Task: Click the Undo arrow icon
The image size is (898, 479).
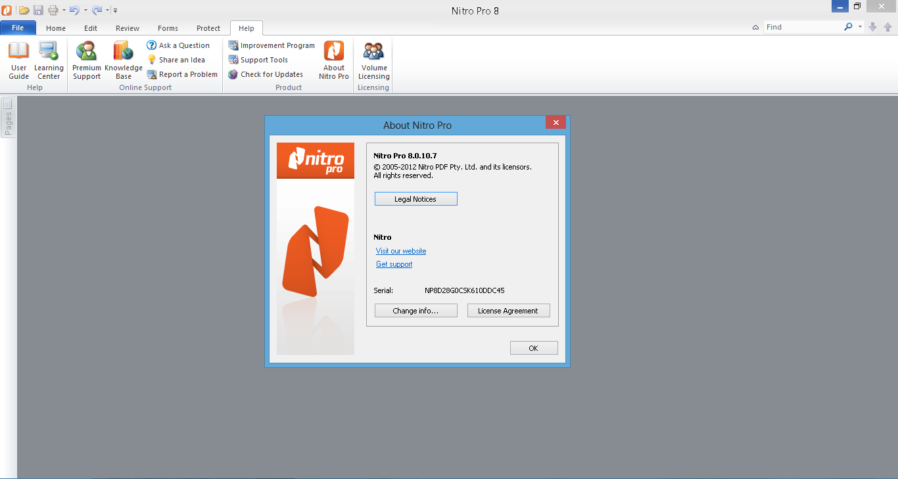Action: pyautogui.click(x=74, y=10)
